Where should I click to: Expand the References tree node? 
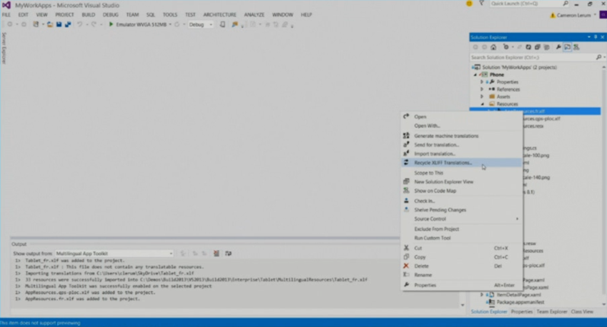tap(482, 90)
